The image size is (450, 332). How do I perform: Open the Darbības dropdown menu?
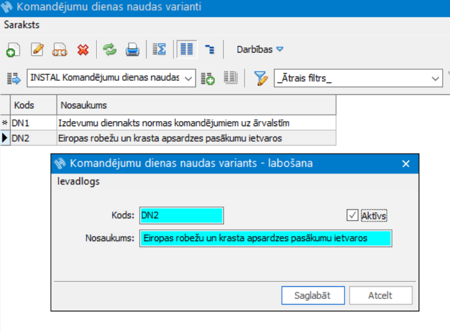260,49
